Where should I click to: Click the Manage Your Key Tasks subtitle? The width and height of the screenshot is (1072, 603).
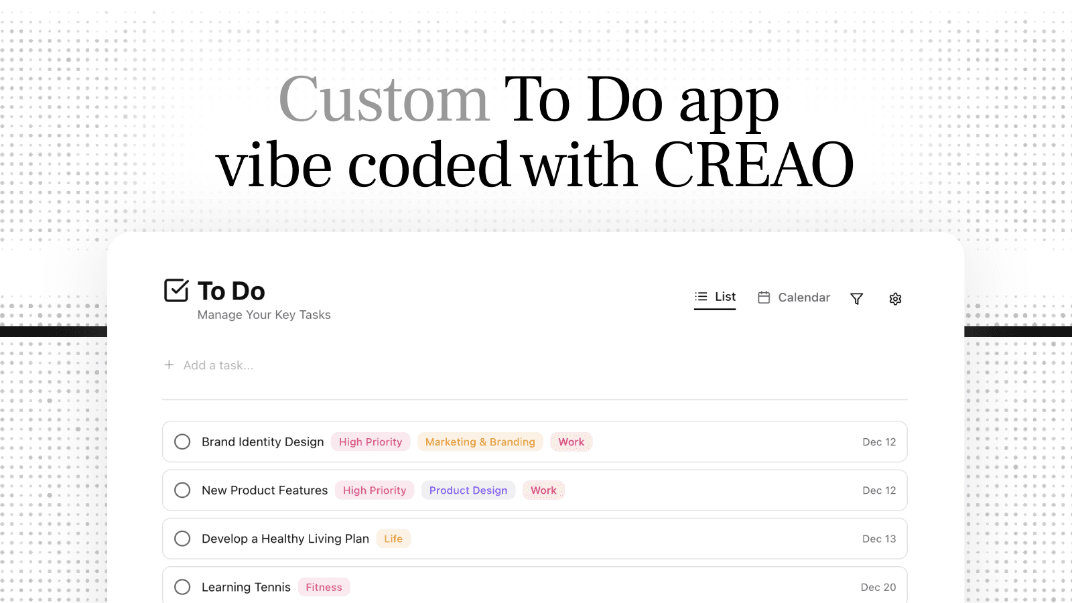(x=264, y=315)
